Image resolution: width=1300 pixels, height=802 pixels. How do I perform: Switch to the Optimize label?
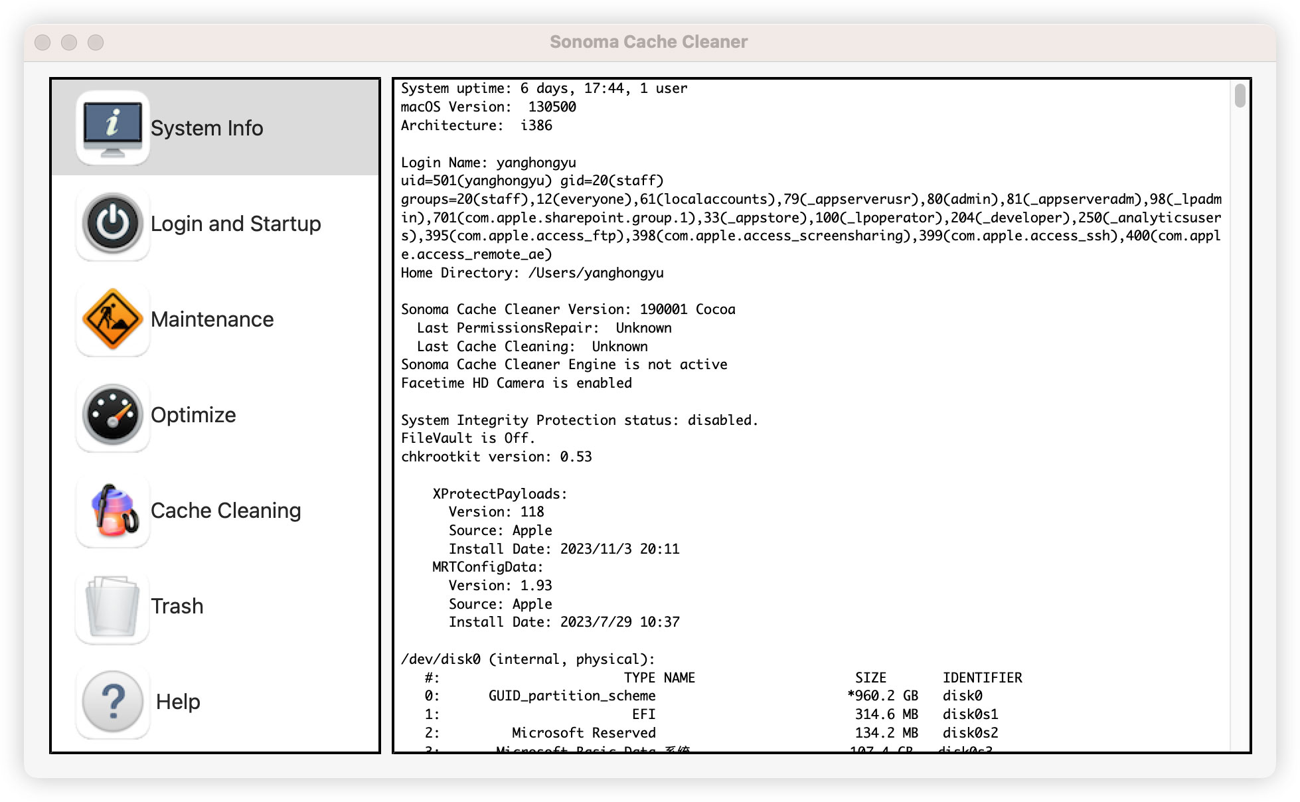point(193,415)
